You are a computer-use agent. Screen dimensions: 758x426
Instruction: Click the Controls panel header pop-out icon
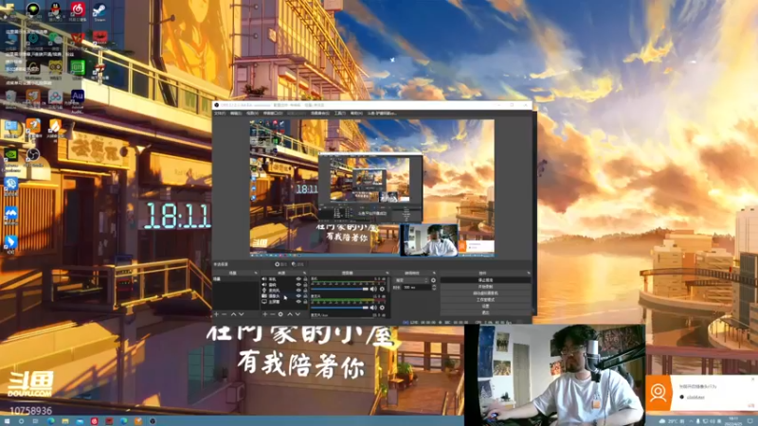529,273
